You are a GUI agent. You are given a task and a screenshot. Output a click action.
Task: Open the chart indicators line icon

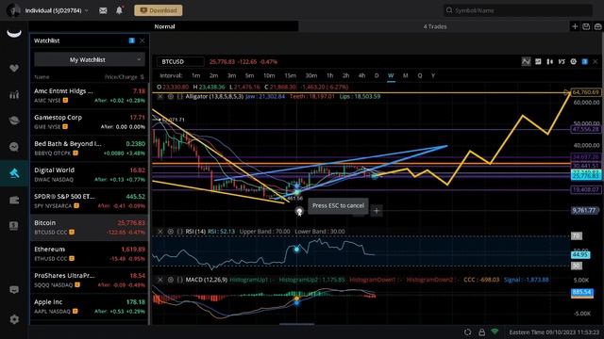click(527, 61)
